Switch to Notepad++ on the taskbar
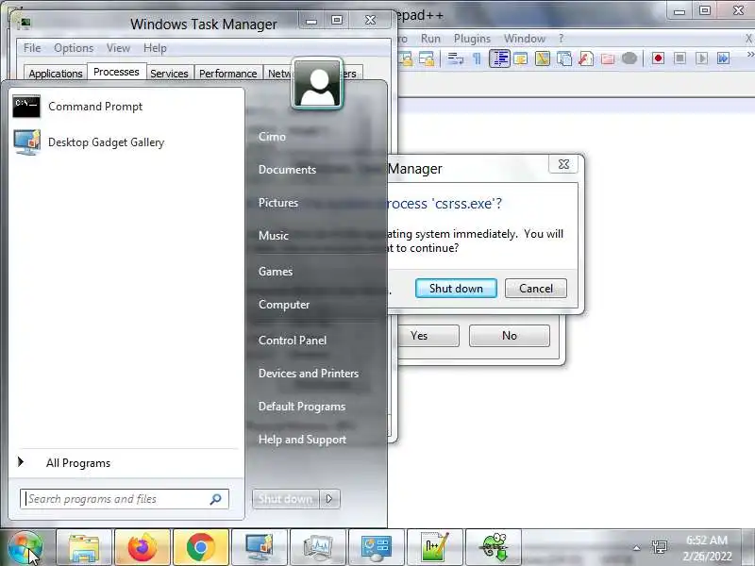The width and height of the screenshot is (755, 566). 434,548
